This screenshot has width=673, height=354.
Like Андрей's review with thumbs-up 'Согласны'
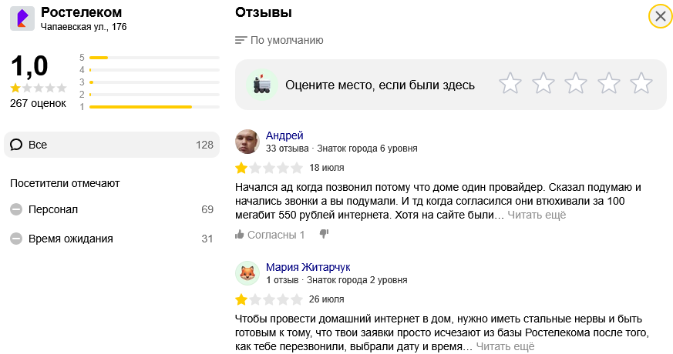(270, 235)
